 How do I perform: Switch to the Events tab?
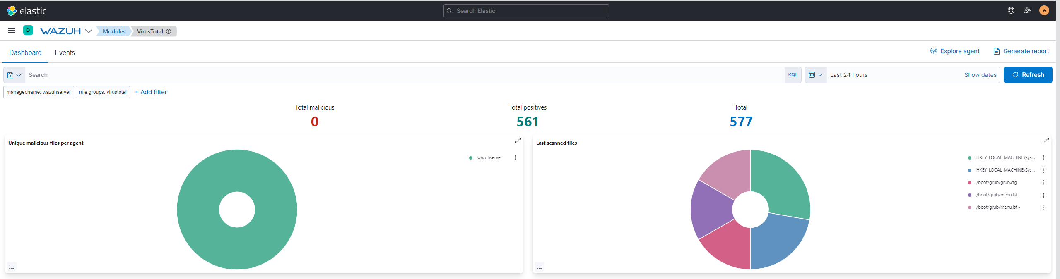65,52
